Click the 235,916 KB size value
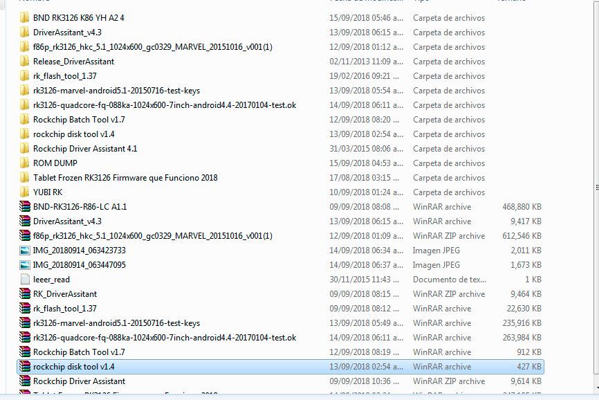The width and height of the screenshot is (599, 400). pyautogui.click(x=522, y=322)
